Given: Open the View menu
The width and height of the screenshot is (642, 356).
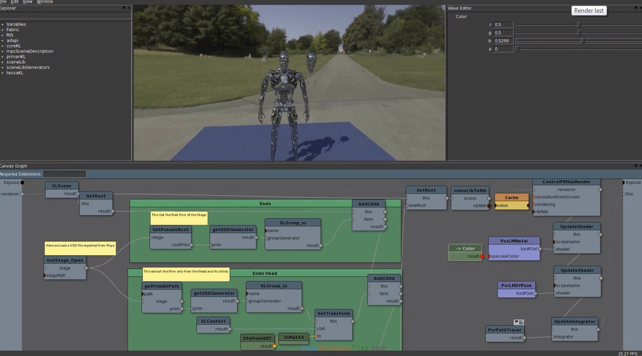Looking at the screenshot, I should [27, 2].
